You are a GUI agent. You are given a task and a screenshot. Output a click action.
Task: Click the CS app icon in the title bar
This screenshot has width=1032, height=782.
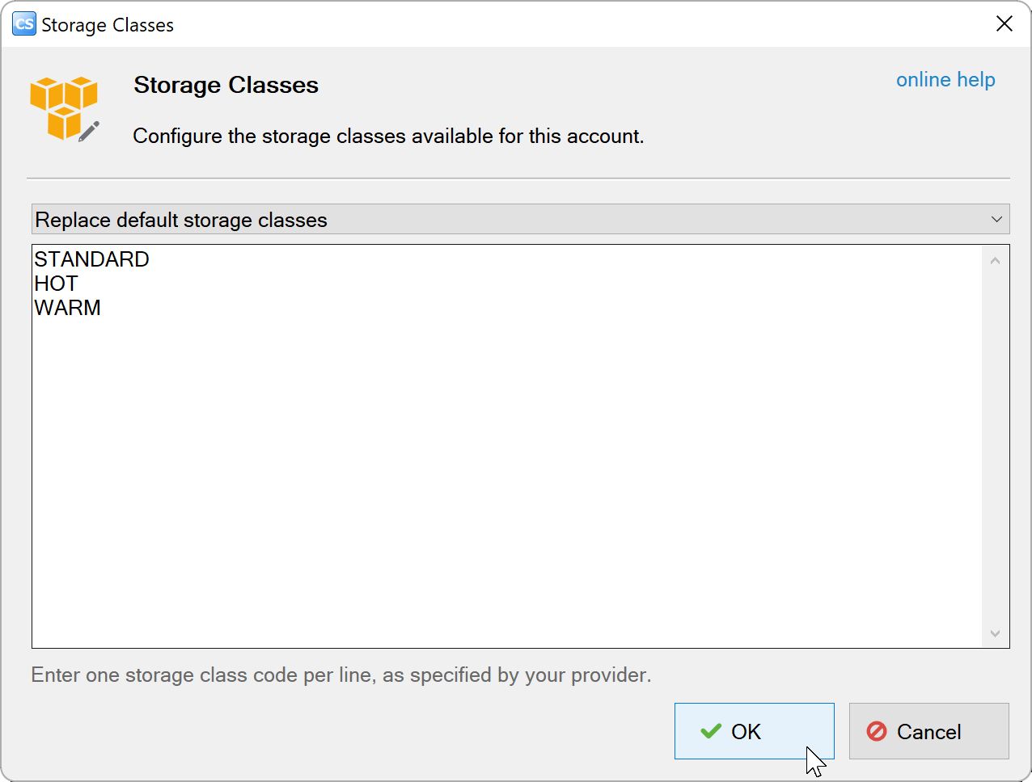24,24
